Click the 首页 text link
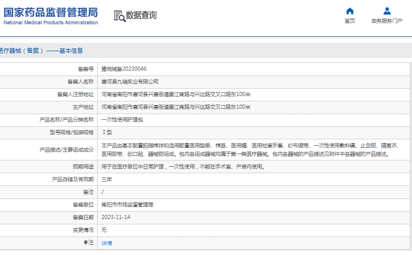This screenshot has width=412, height=255. point(350,21)
